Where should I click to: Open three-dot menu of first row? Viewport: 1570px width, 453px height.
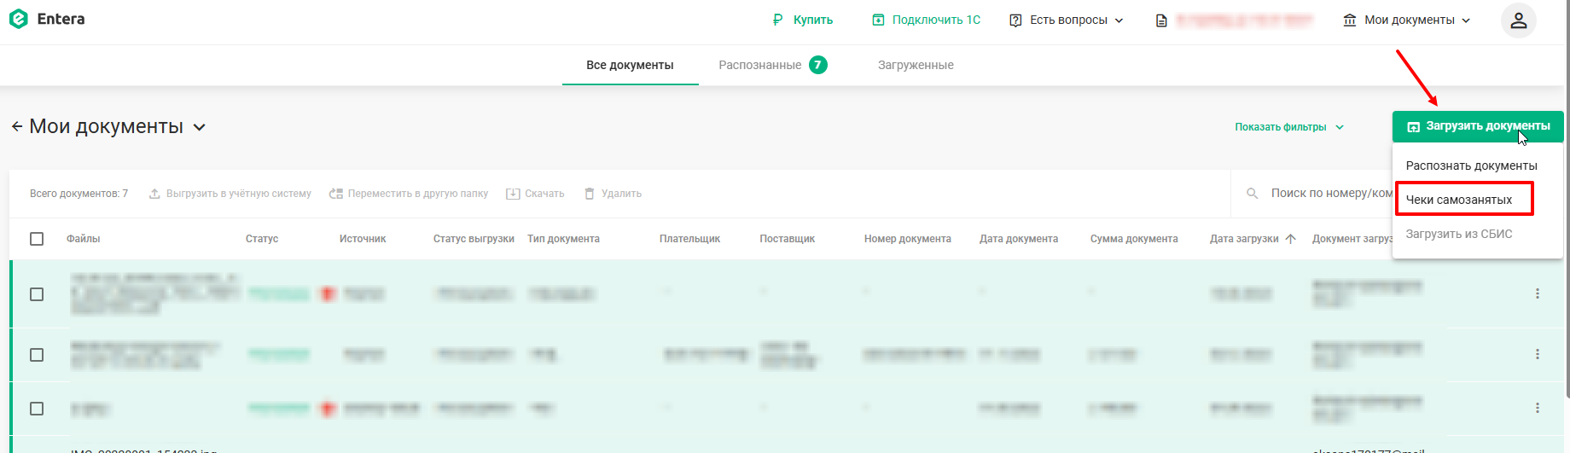coord(1538,293)
